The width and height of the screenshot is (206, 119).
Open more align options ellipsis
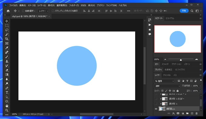pos(129,11)
